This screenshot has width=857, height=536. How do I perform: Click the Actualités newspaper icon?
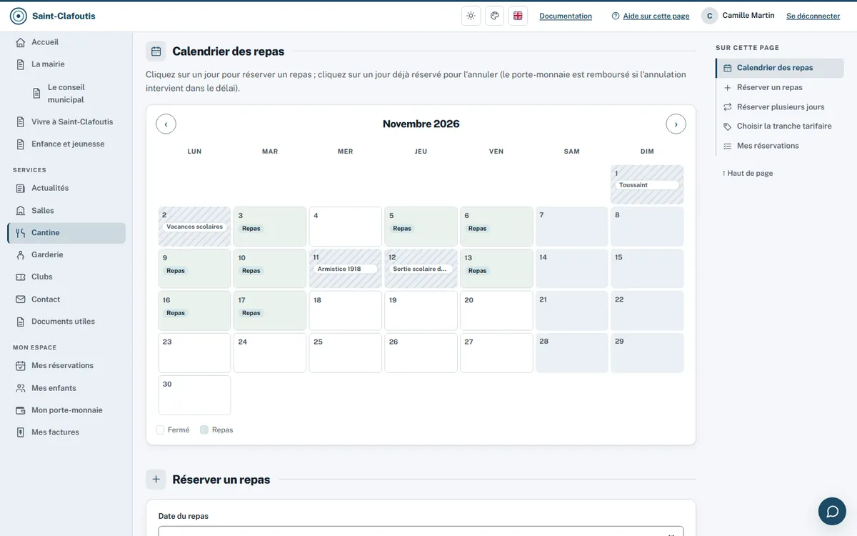click(21, 189)
